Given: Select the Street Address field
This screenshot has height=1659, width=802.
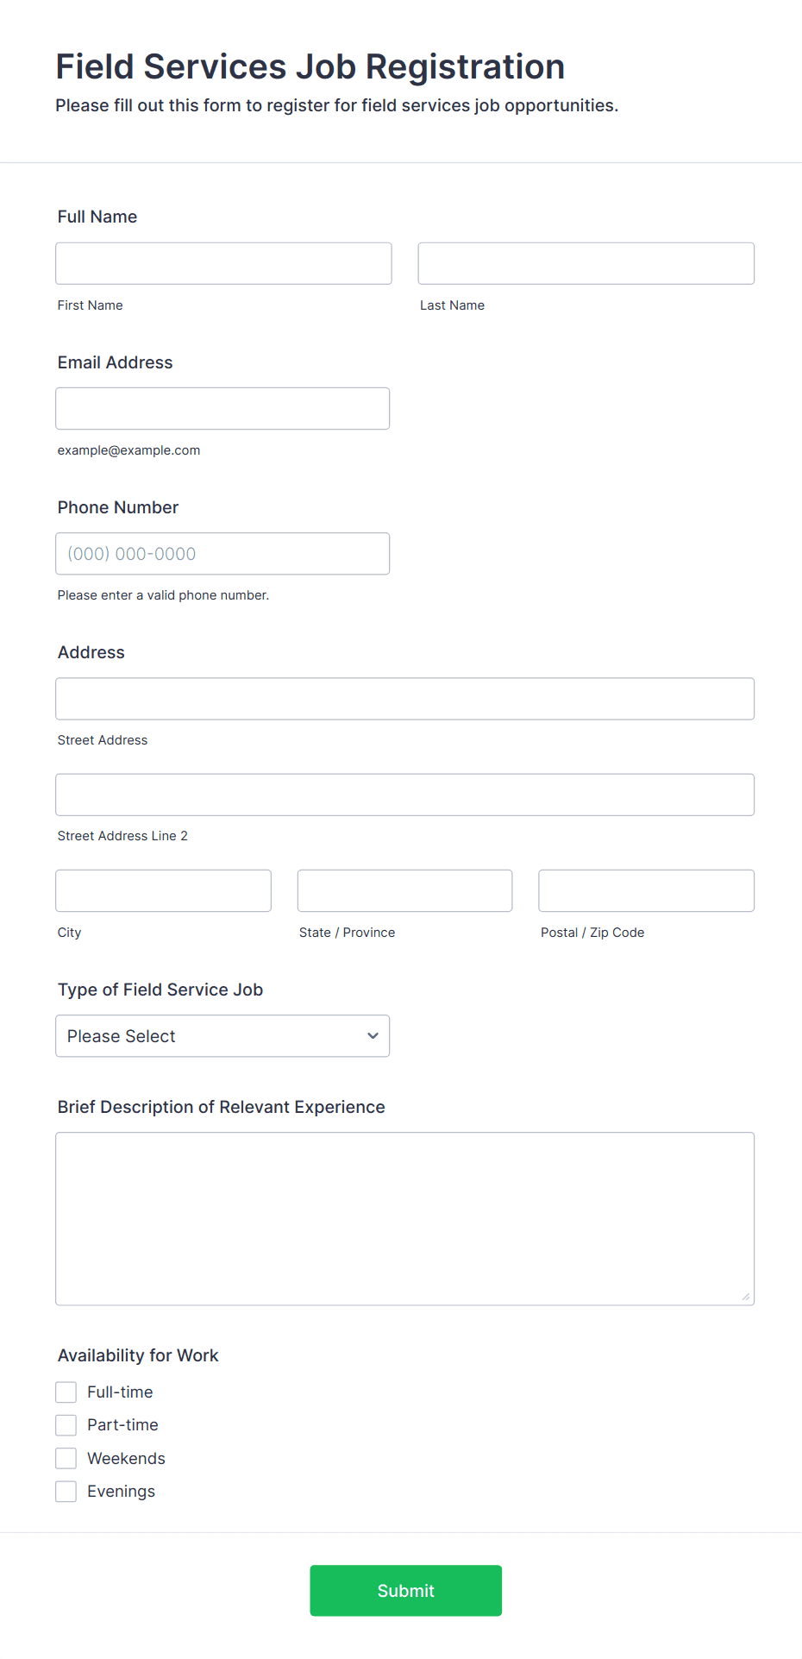Looking at the screenshot, I should click(404, 699).
